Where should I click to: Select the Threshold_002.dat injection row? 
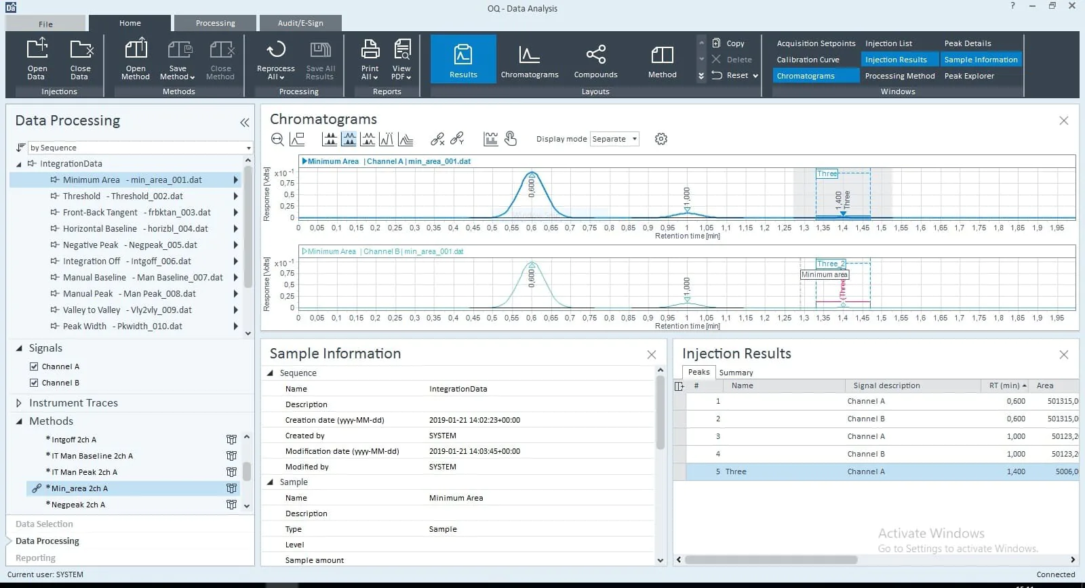[x=126, y=196]
